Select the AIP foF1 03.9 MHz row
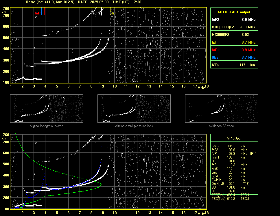Image resolution: width=280 pixels, height=216 pixels. (x=234, y=154)
